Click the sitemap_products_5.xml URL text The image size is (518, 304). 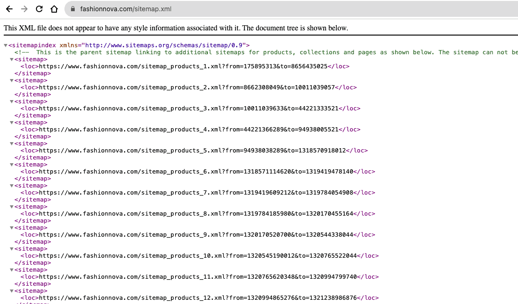pos(192,151)
